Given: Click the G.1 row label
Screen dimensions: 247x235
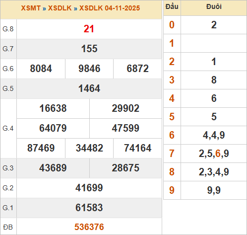Looking at the screenshot, I should tap(8, 208).
